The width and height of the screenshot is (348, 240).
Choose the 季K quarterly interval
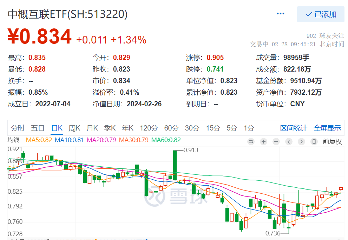tap(110, 128)
